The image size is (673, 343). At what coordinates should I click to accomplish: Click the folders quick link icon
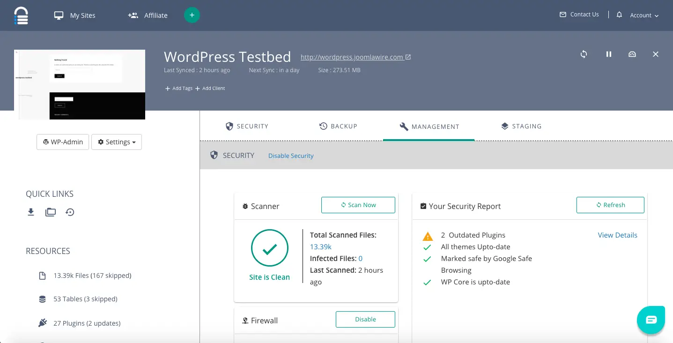pos(51,212)
